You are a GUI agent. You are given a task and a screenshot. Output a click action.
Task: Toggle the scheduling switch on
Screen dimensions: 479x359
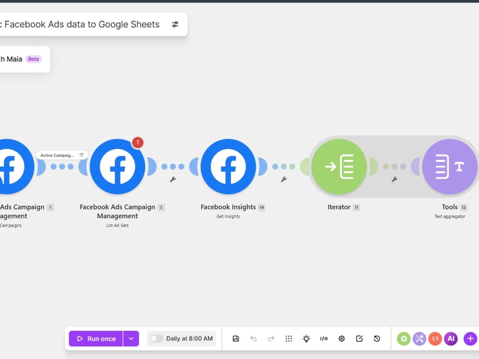[156, 338]
